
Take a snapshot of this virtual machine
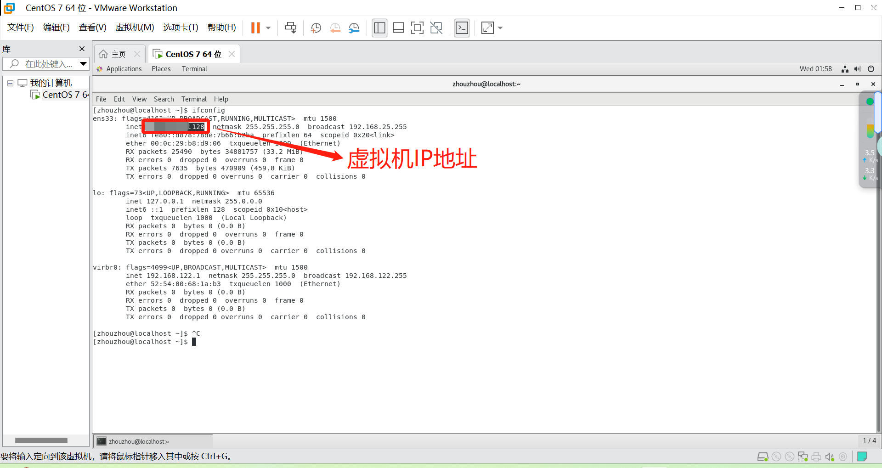click(316, 28)
